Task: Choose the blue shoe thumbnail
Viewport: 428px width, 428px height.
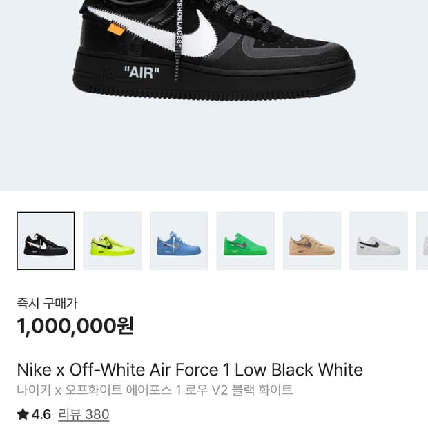Action: click(179, 241)
